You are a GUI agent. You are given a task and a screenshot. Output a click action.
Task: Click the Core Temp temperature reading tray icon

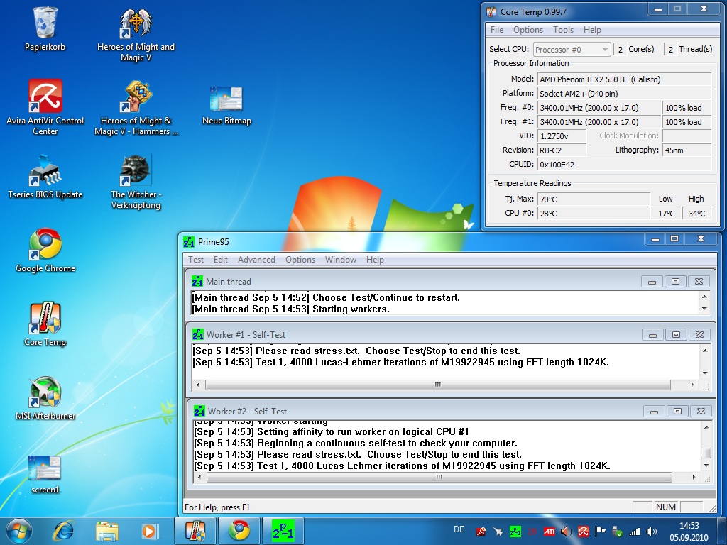coord(532,532)
